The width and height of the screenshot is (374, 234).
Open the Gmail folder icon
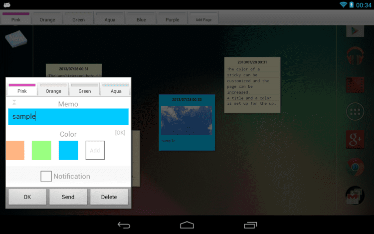coord(355,196)
